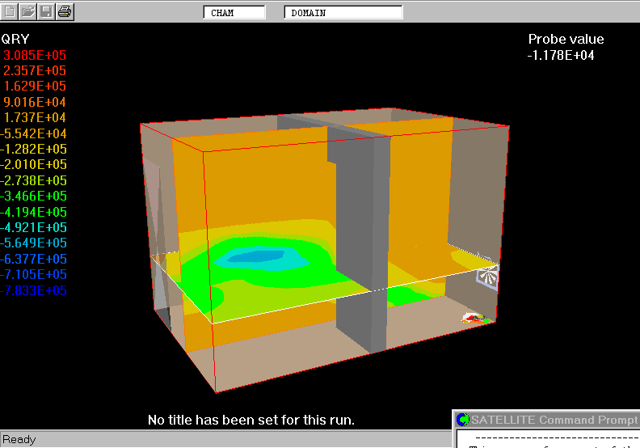Click the Open file folder icon
Image resolution: width=640 pixels, height=448 pixels.
pyautogui.click(x=27, y=12)
